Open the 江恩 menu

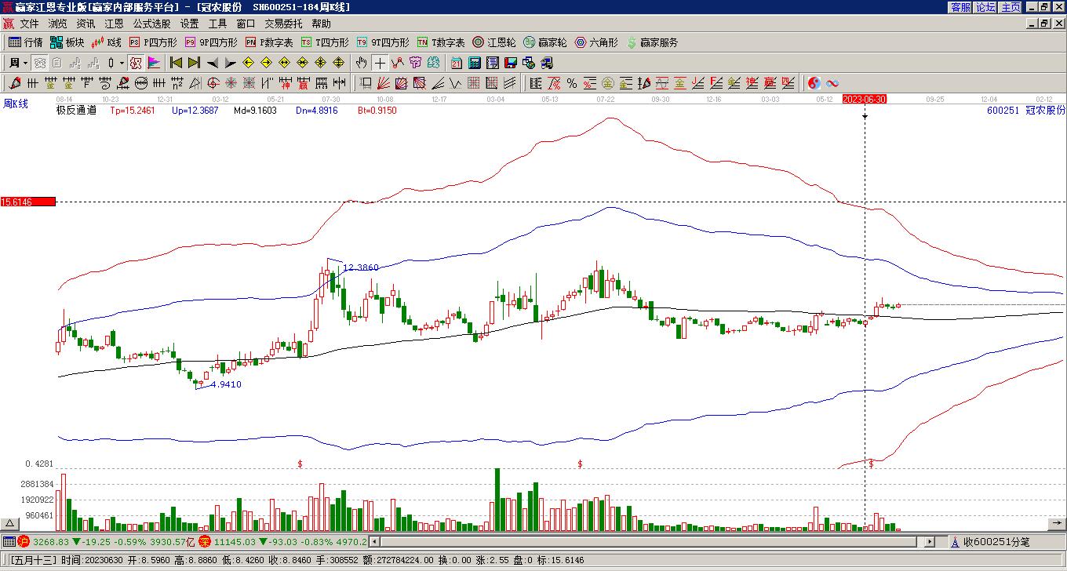pyautogui.click(x=114, y=24)
